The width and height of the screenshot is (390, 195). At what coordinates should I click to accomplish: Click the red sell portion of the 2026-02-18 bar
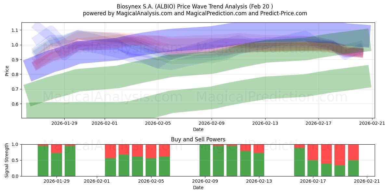point(326,154)
